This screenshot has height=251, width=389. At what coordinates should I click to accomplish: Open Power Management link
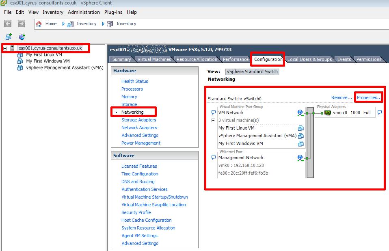(141, 143)
